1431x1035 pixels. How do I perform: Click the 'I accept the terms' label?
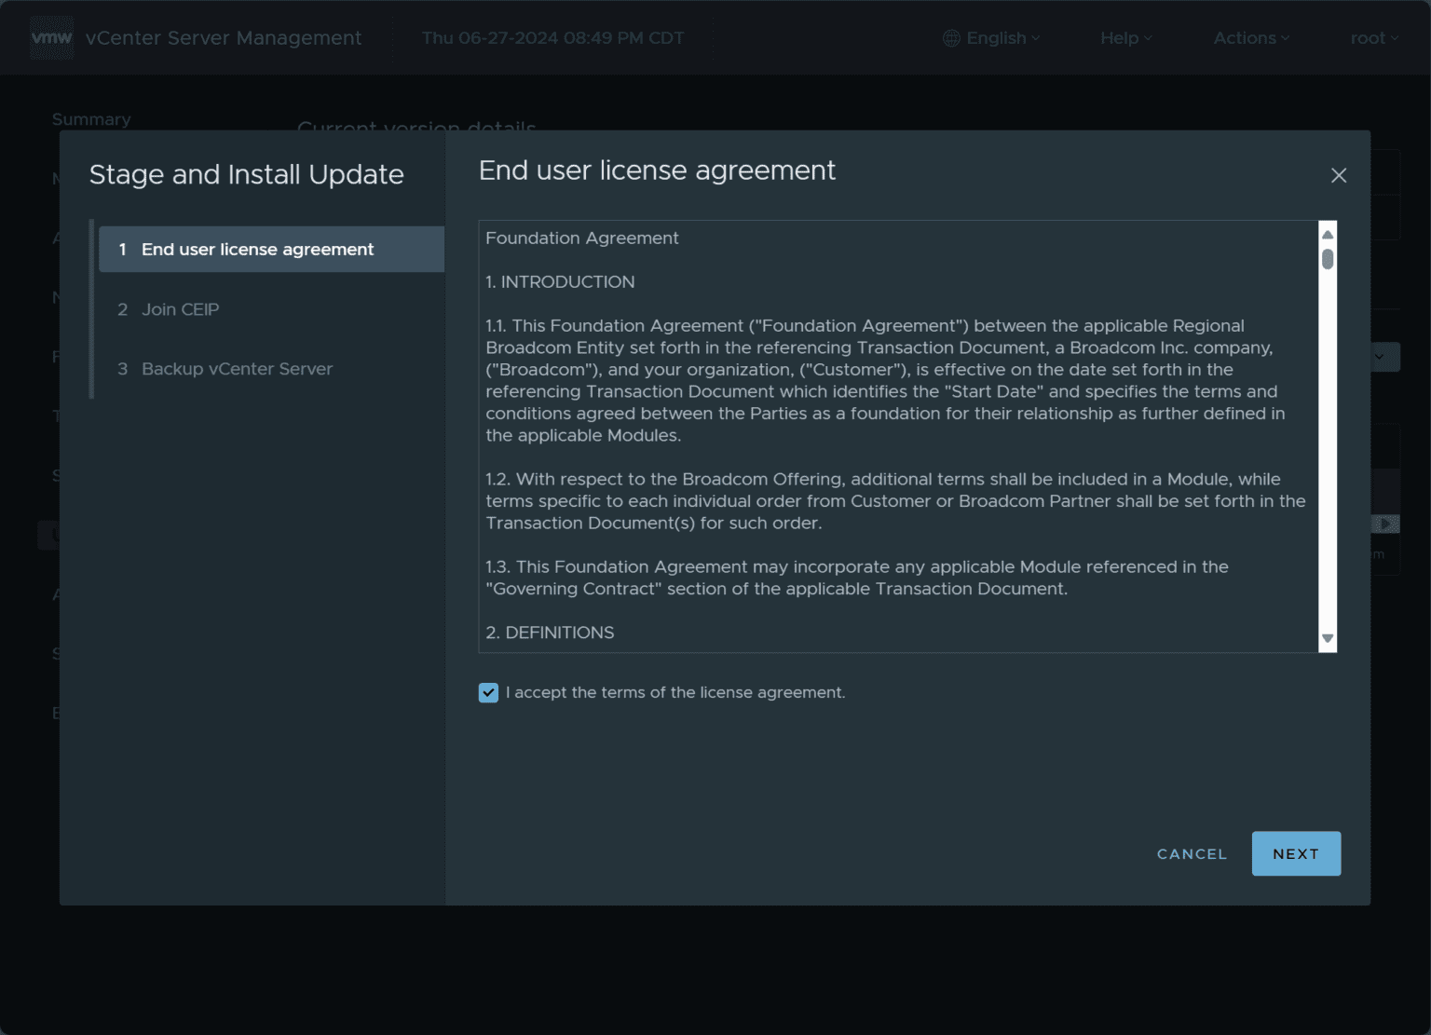pyautogui.click(x=675, y=692)
